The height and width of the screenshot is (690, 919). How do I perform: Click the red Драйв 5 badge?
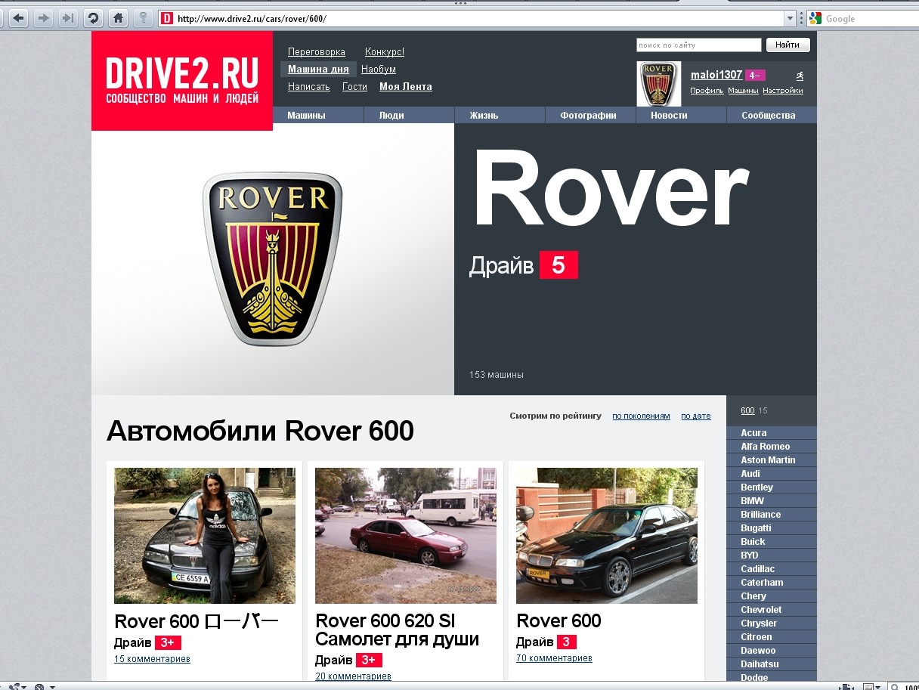559,265
